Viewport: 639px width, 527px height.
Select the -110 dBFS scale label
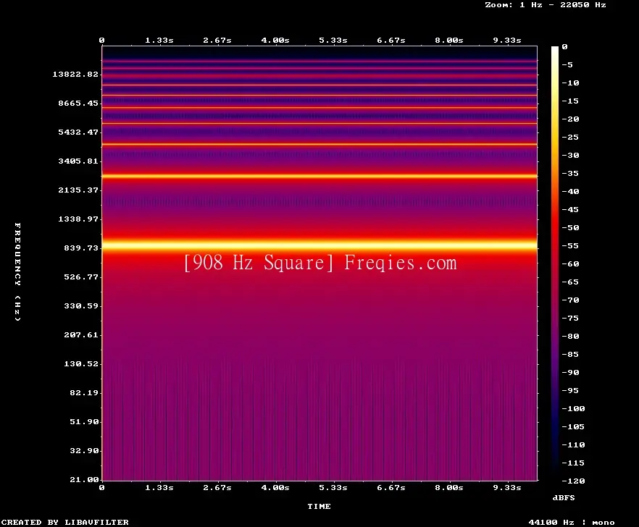tap(573, 444)
